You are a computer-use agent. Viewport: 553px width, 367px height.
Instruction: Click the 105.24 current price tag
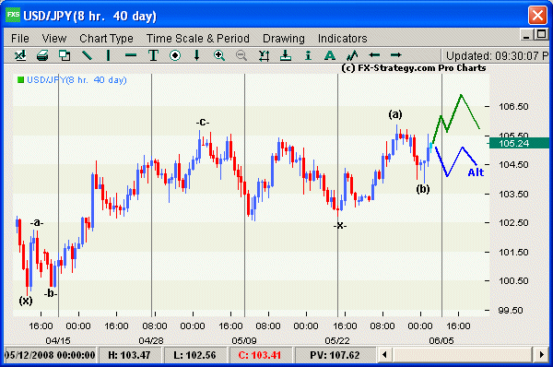click(519, 143)
